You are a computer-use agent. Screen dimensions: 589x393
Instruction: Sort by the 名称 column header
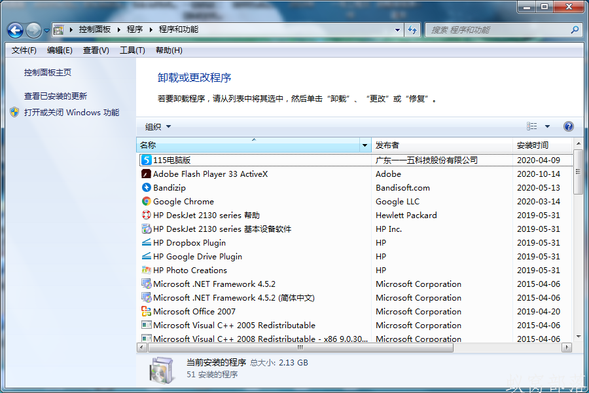(x=248, y=145)
